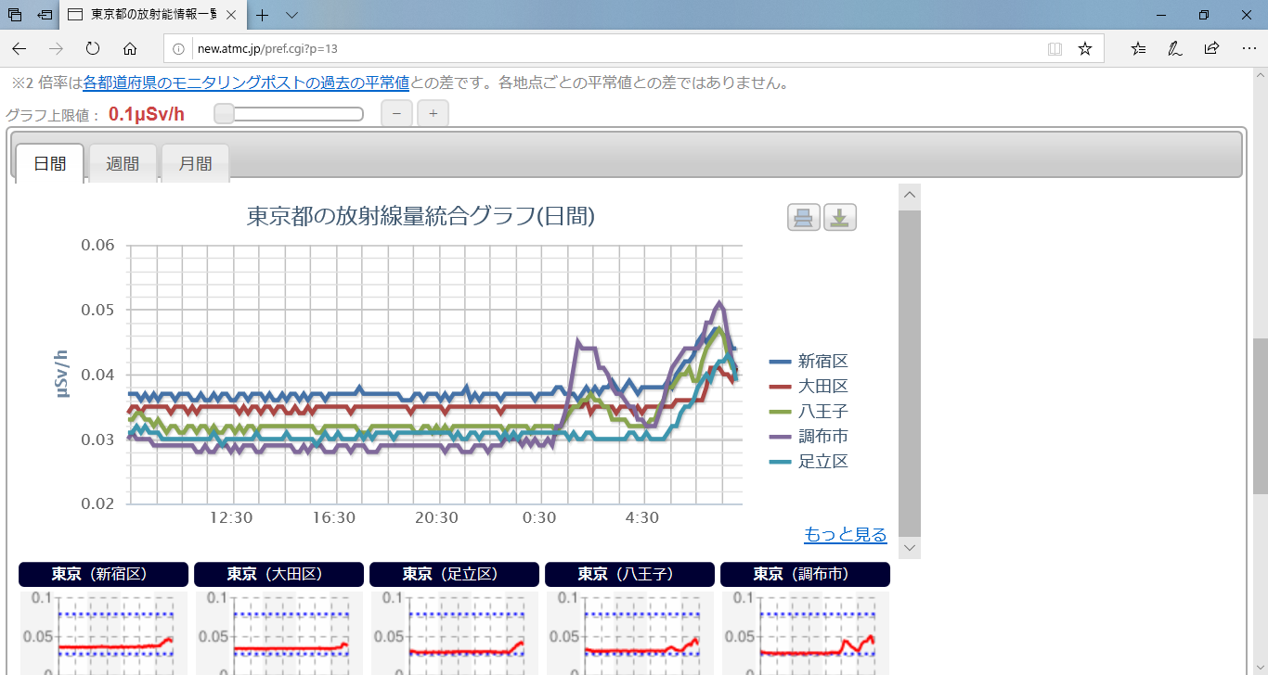Click the page vertical scrollbar thumb
Image resolution: width=1268 pixels, height=675 pixels.
(x=1260, y=417)
